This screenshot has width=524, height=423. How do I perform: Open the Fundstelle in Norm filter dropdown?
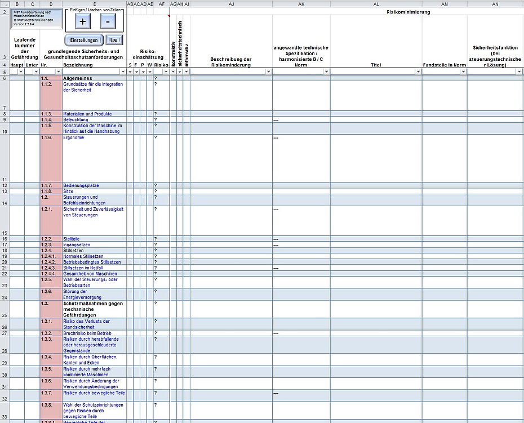[463, 72]
